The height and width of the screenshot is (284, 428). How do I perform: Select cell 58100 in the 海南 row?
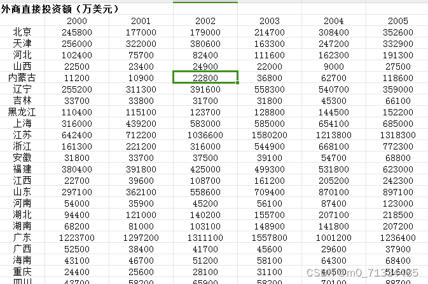[x=270, y=261]
